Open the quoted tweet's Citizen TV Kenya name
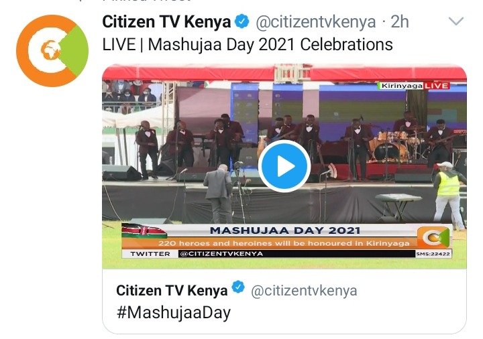The image size is (483, 339). [x=172, y=290]
